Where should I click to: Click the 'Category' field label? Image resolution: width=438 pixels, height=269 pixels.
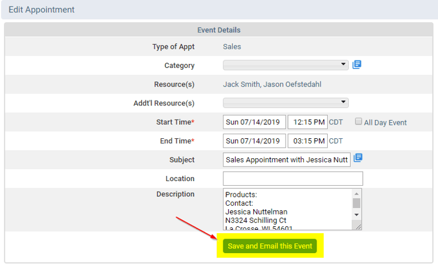point(179,66)
